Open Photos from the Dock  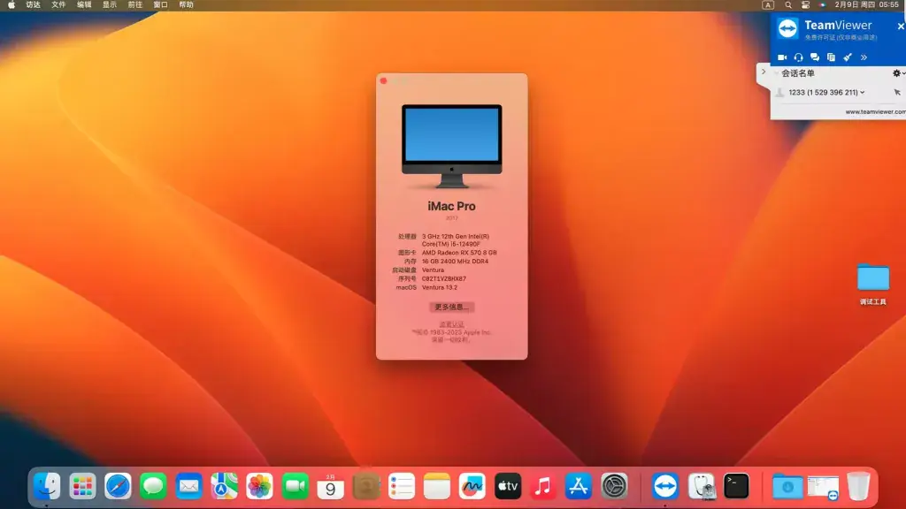[259, 486]
